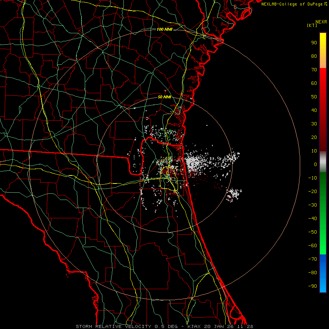Screen dimensions: 329x329
Task: Click the small isolated gray echo cluster far offshore
Action: coord(234,194)
